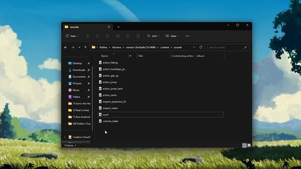Select the action_swim file

(110, 95)
